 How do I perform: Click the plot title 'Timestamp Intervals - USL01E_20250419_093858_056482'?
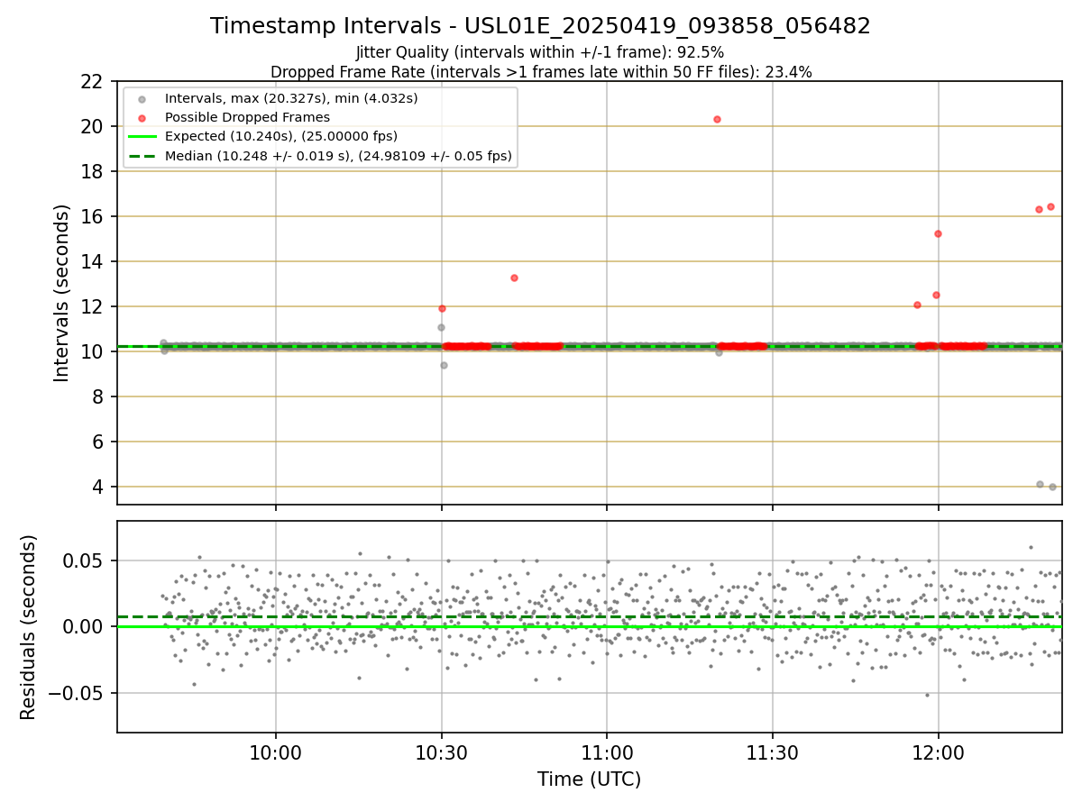pos(540,26)
